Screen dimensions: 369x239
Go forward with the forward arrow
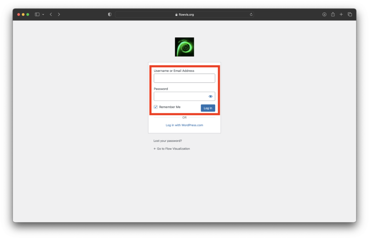click(59, 14)
